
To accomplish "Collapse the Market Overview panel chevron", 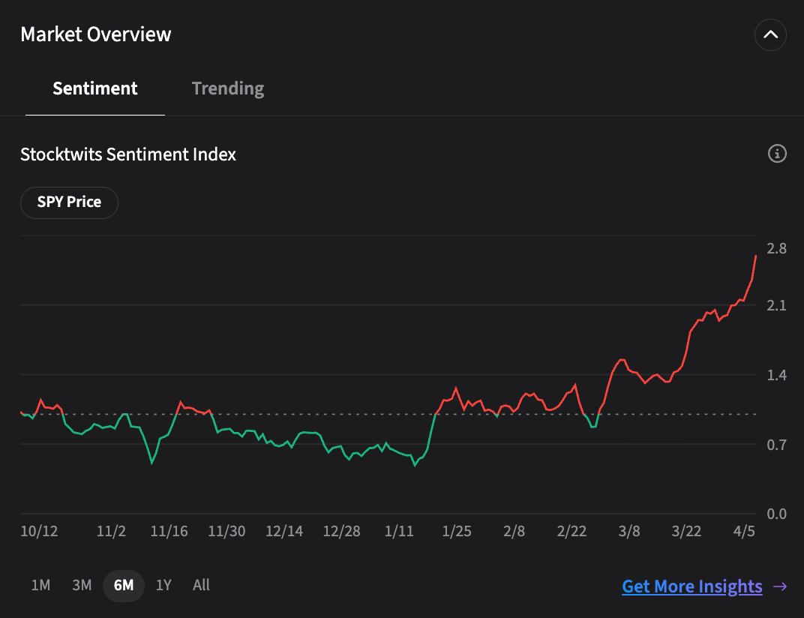I will point(770,34).
